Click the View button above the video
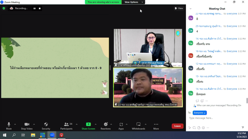 point(179,8)
